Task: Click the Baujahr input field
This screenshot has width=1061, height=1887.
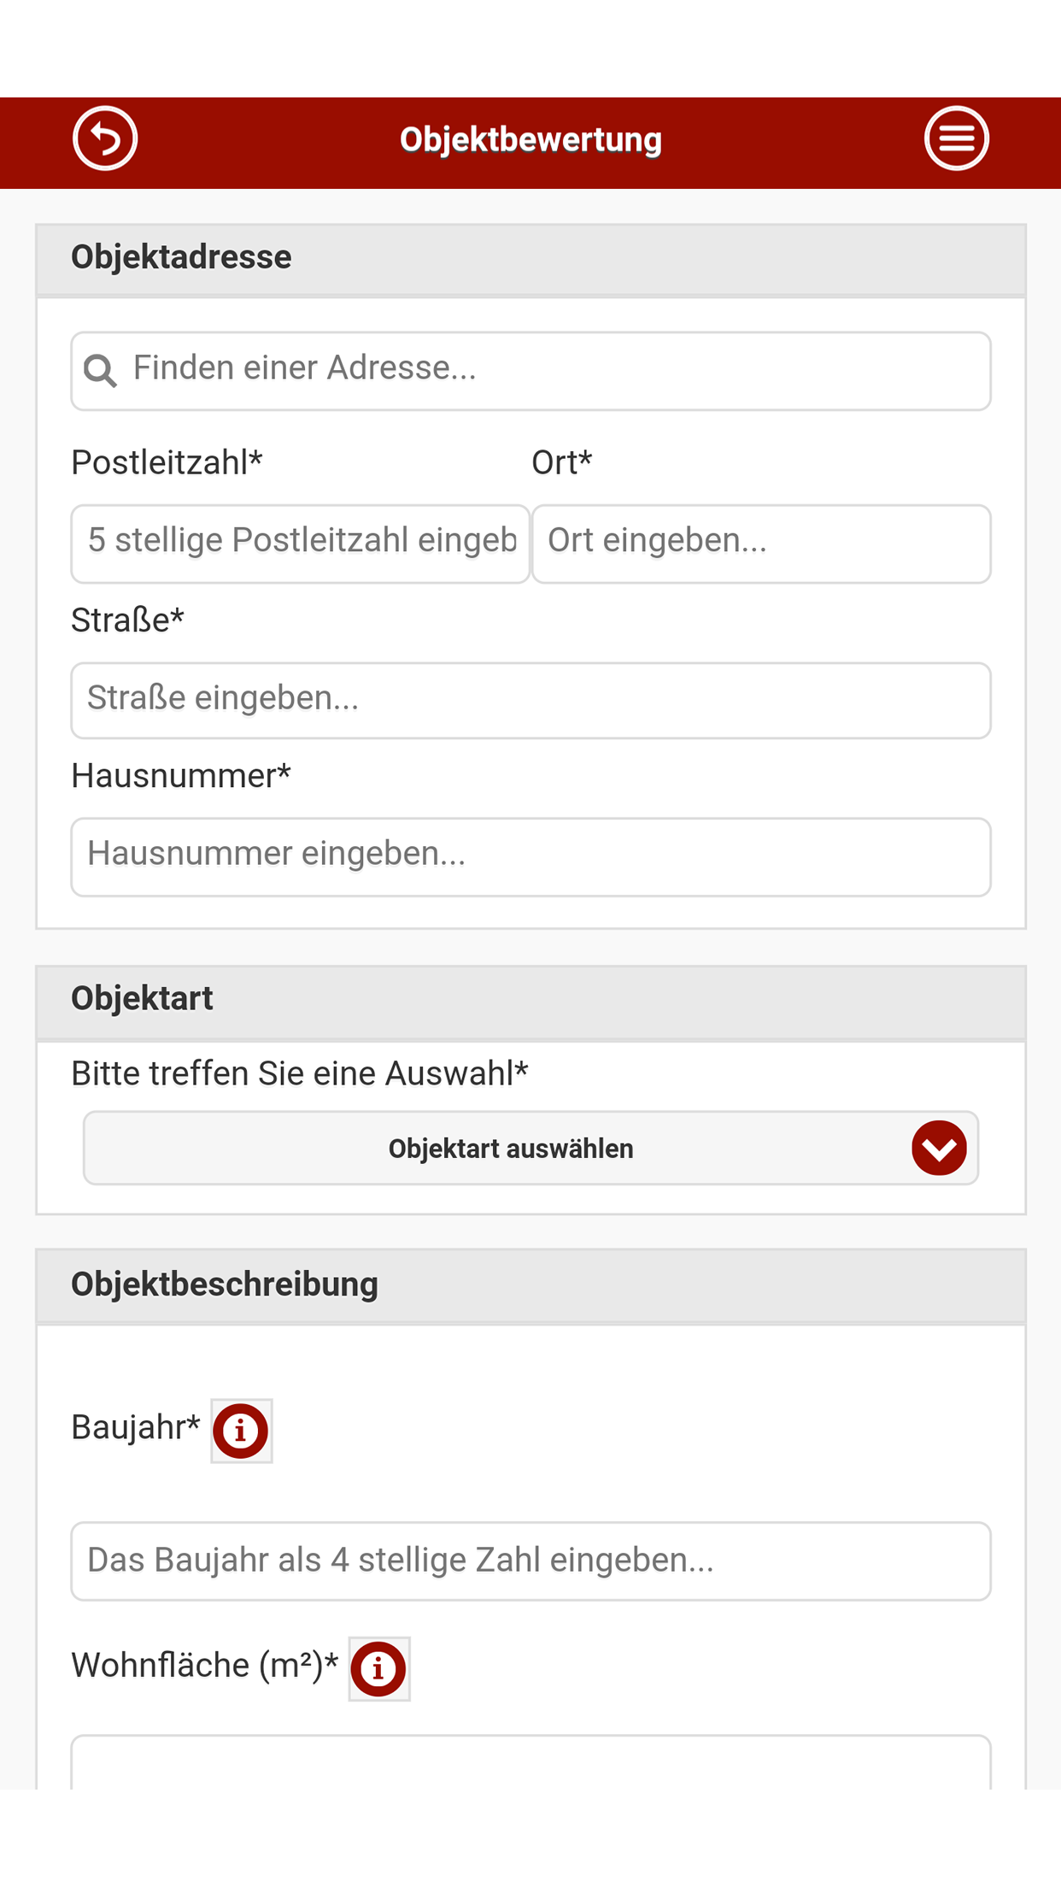Action: tap(530, 1561)
